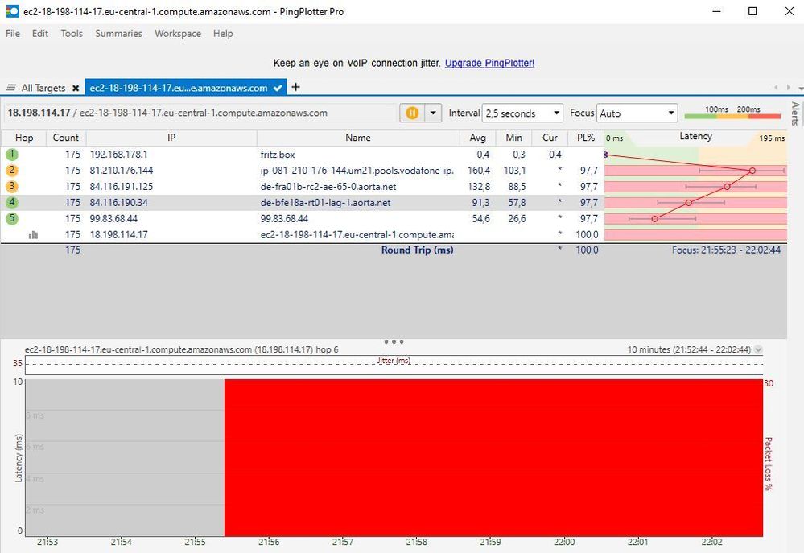Add a new target tab with plus icon
This screenshot has width=804, height=553.
(295, 87)
